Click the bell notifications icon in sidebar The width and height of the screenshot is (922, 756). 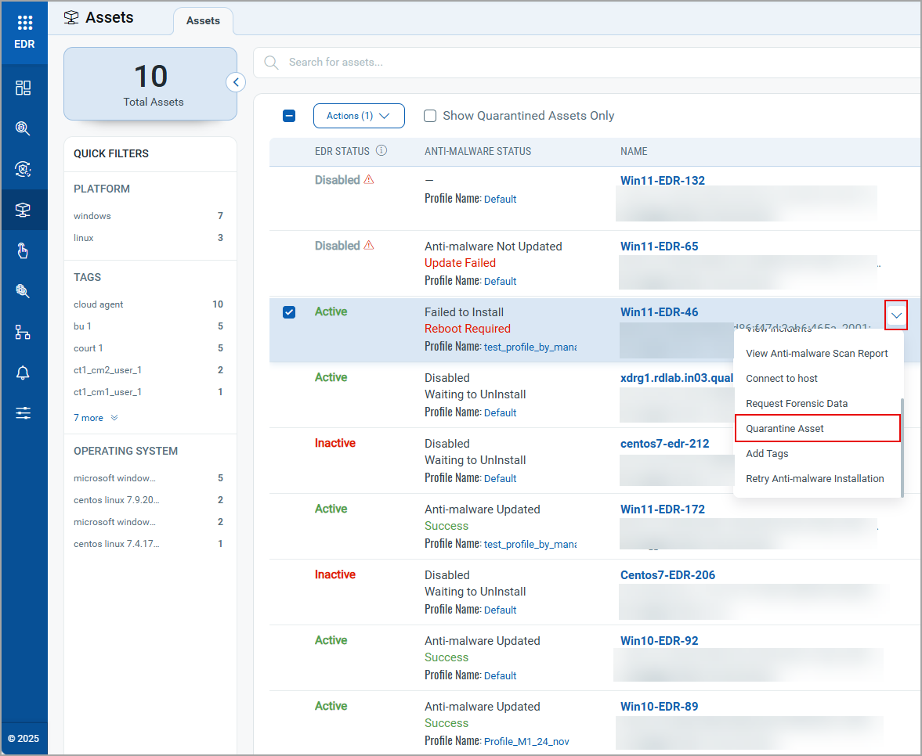(x=24, y=373)
